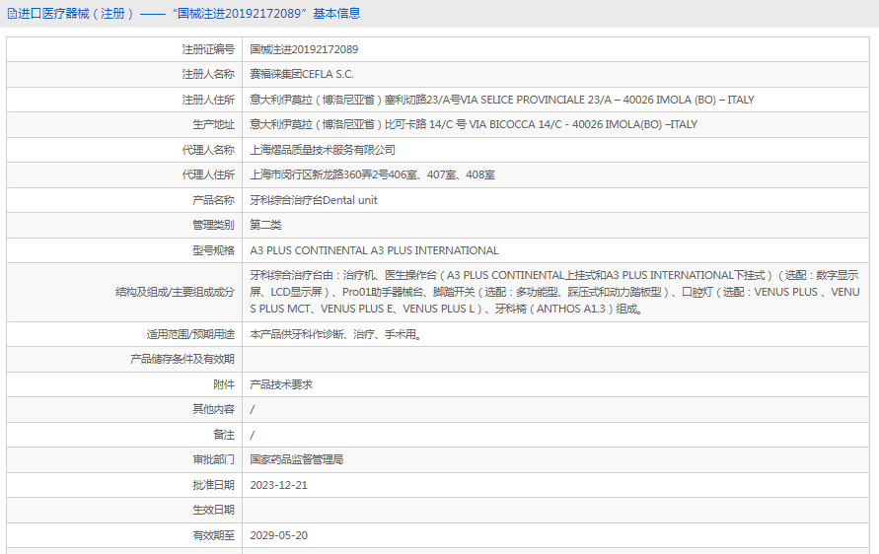Click the intended use text 本产品供牙科作诊断
Viewport: 879px width, 554px height.
pyautogui.click(x=336, y=334)
